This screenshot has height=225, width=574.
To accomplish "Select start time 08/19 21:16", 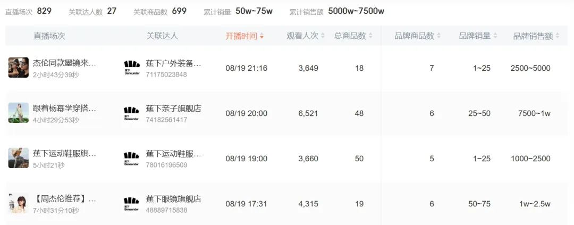I will (247, 68).
